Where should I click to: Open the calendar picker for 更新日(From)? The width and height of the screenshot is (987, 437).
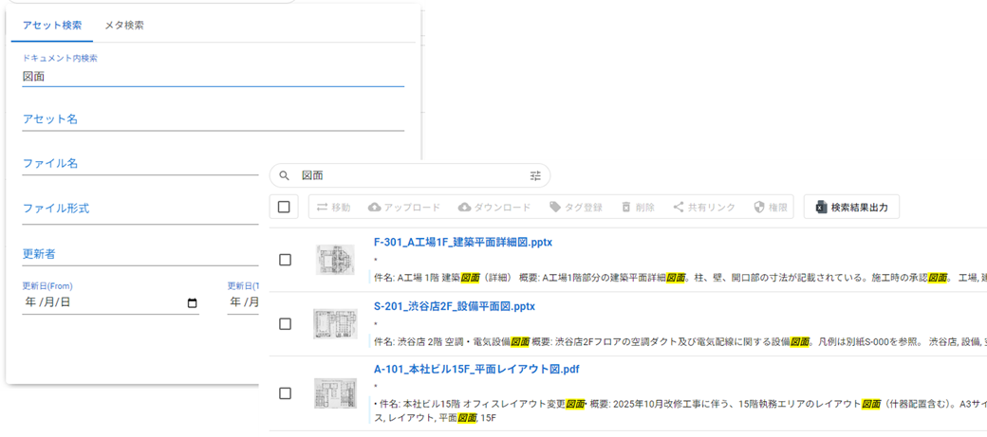193,303
